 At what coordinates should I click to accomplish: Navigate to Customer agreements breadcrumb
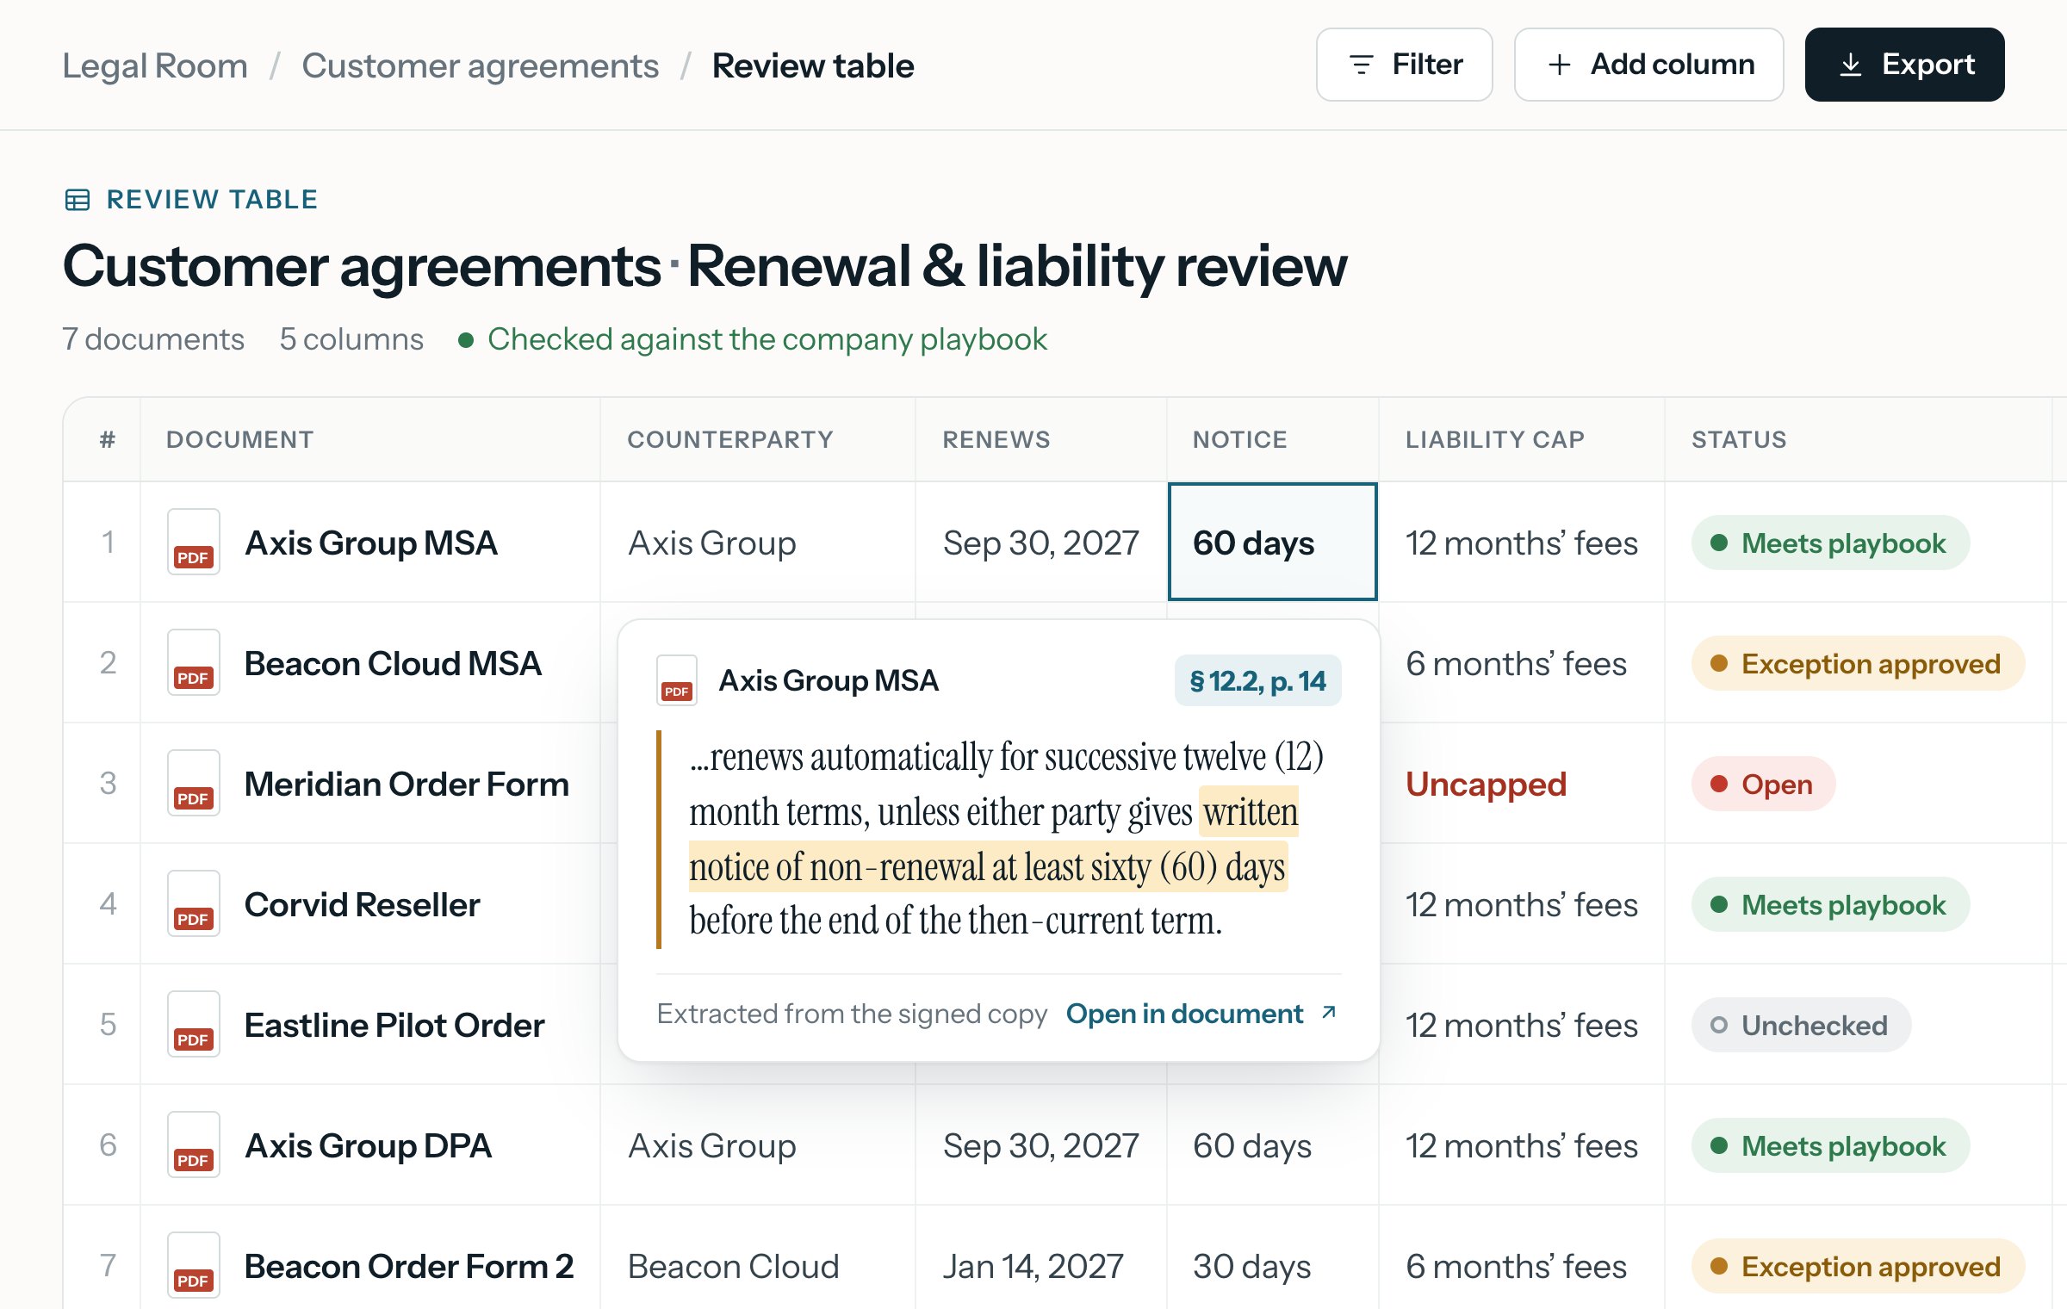click(x=480, y=66)
